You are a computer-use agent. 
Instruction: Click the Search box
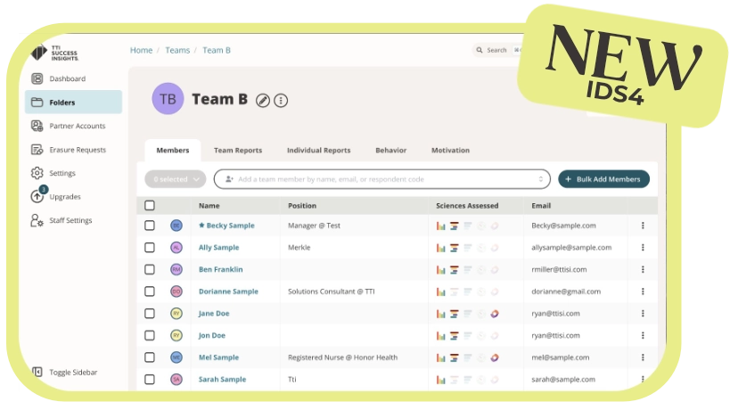tap(496, 50)
